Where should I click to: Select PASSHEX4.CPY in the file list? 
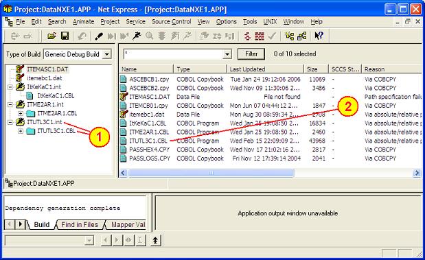tap(150, 150)
